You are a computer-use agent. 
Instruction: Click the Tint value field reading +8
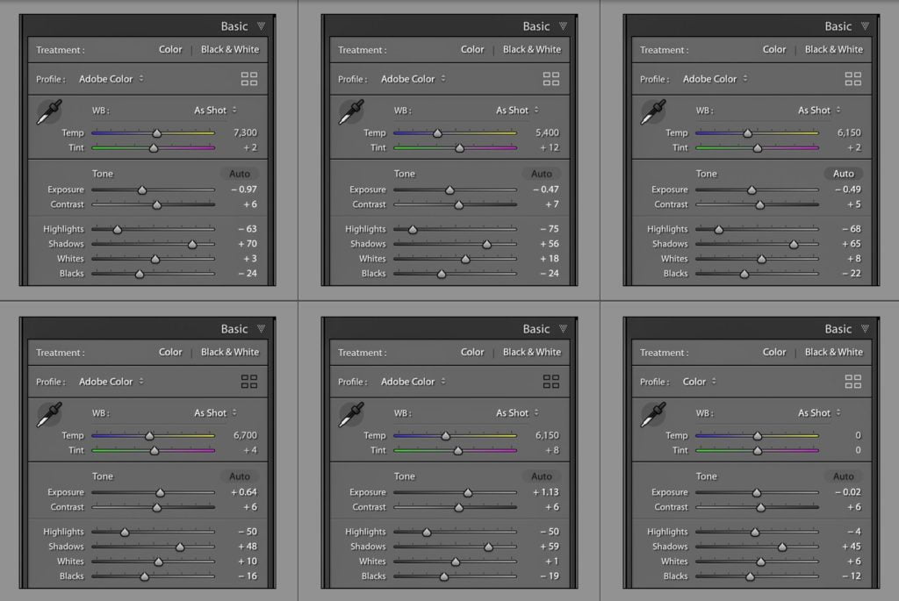coord(552,450)
